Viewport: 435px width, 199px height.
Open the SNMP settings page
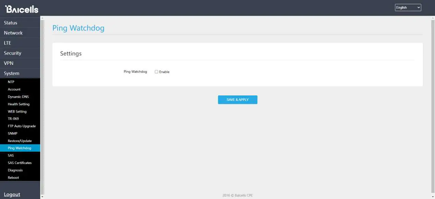[20, 133]
